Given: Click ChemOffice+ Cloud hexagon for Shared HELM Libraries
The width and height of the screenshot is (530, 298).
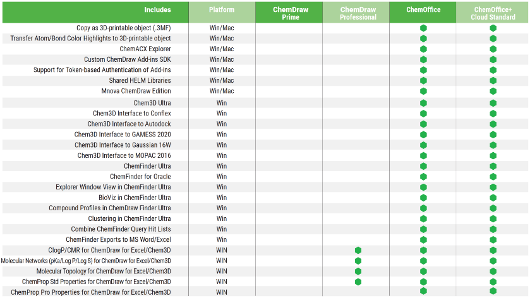Looking at the screenshot, I should pos(493,80).
